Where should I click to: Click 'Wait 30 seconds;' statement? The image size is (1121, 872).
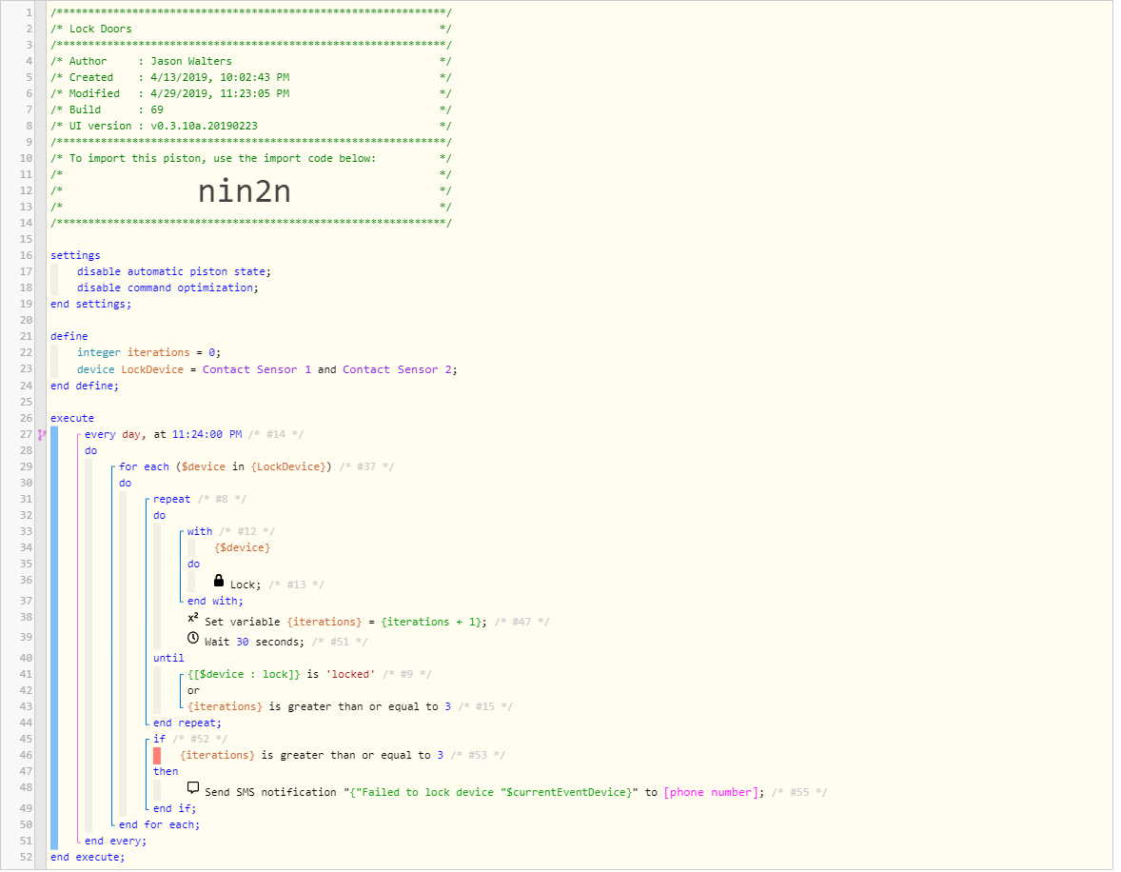pyautogui.click(x=254, y=643)
